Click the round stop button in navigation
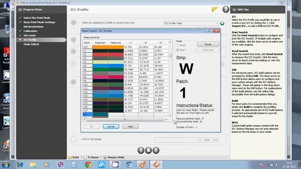301x169 pixels. tap(149, 150)
